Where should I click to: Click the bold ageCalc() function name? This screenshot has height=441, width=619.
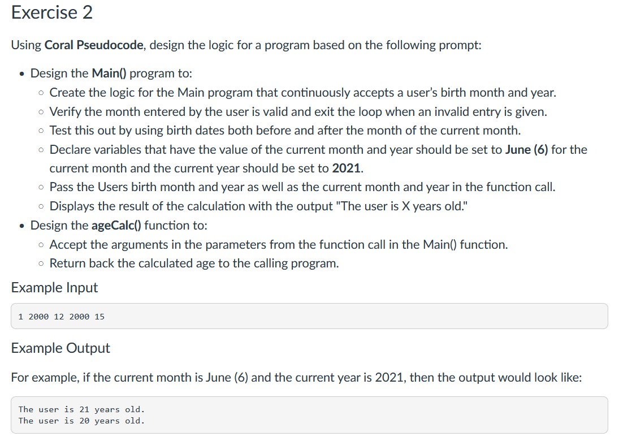(116, 226)
